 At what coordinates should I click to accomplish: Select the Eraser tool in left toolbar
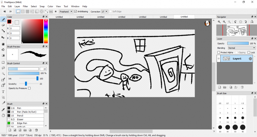[x=3, y=25]
